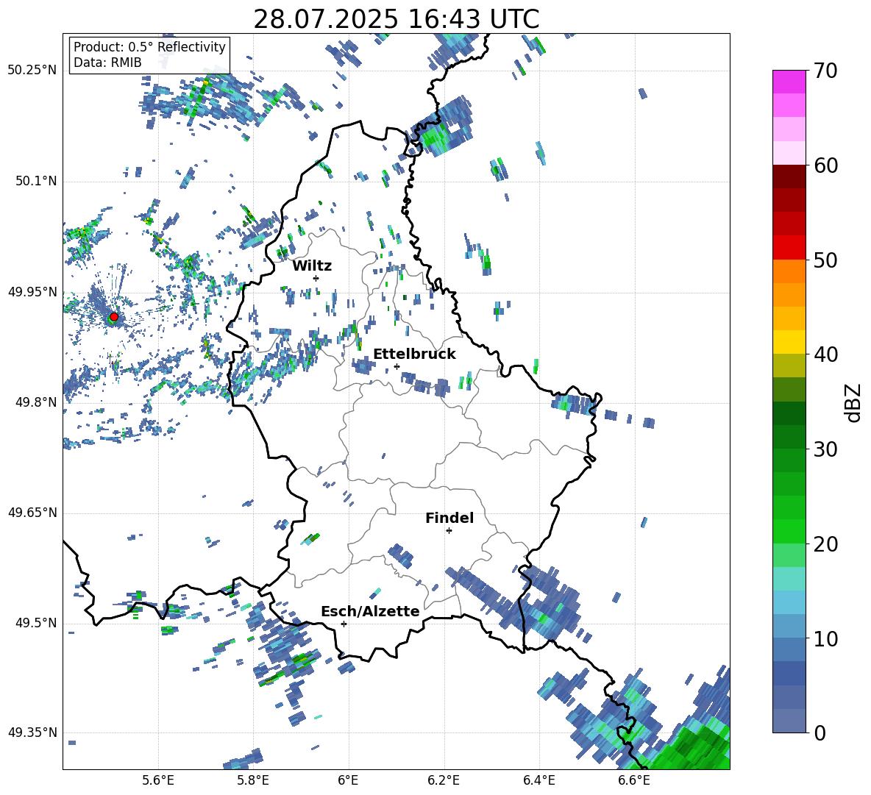Click the grey-blue swatch just above 0 dBZ
Viewport: 871px width, 795px height.
coord(789,721)
